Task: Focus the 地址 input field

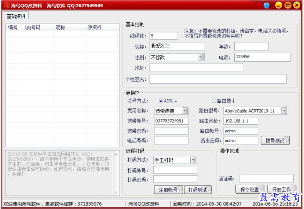Action: pos(196,68)
